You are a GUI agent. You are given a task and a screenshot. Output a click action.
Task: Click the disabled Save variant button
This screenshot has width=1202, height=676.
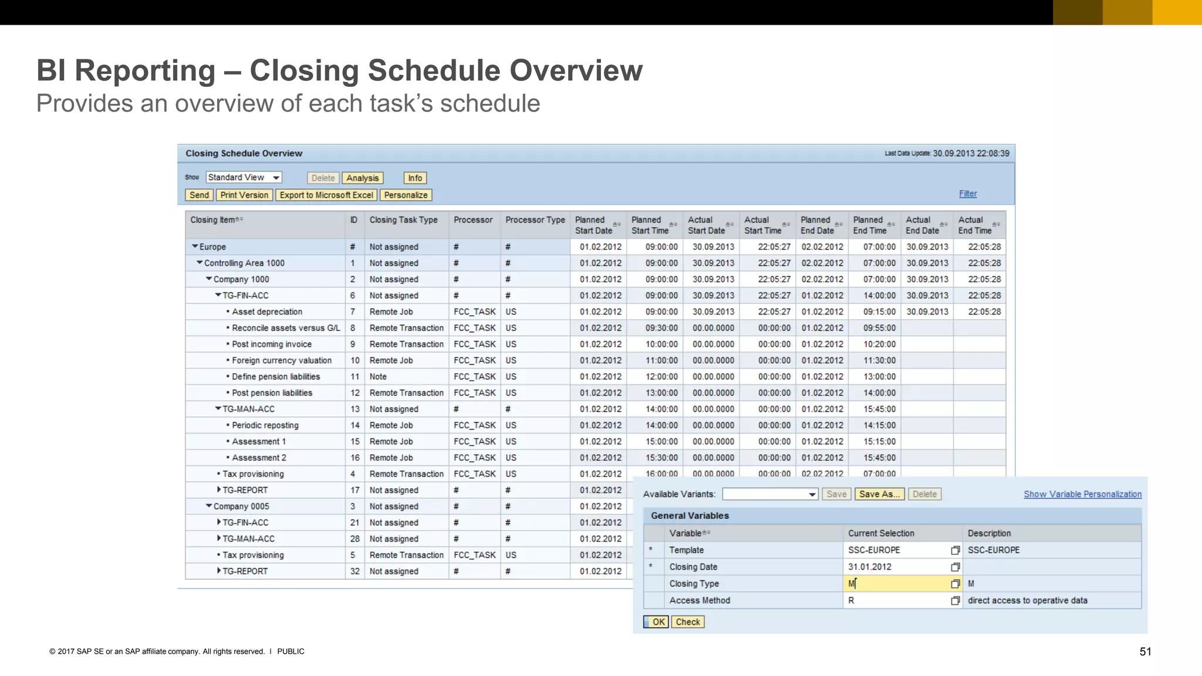point(836,494)
